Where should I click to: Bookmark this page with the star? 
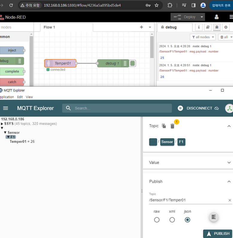click(x=156, y=5)
